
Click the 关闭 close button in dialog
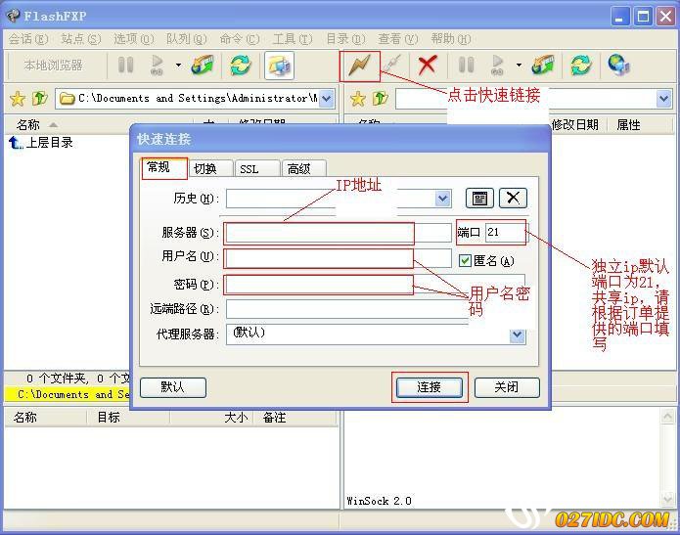pyautogui.click(x=507, y=387)
